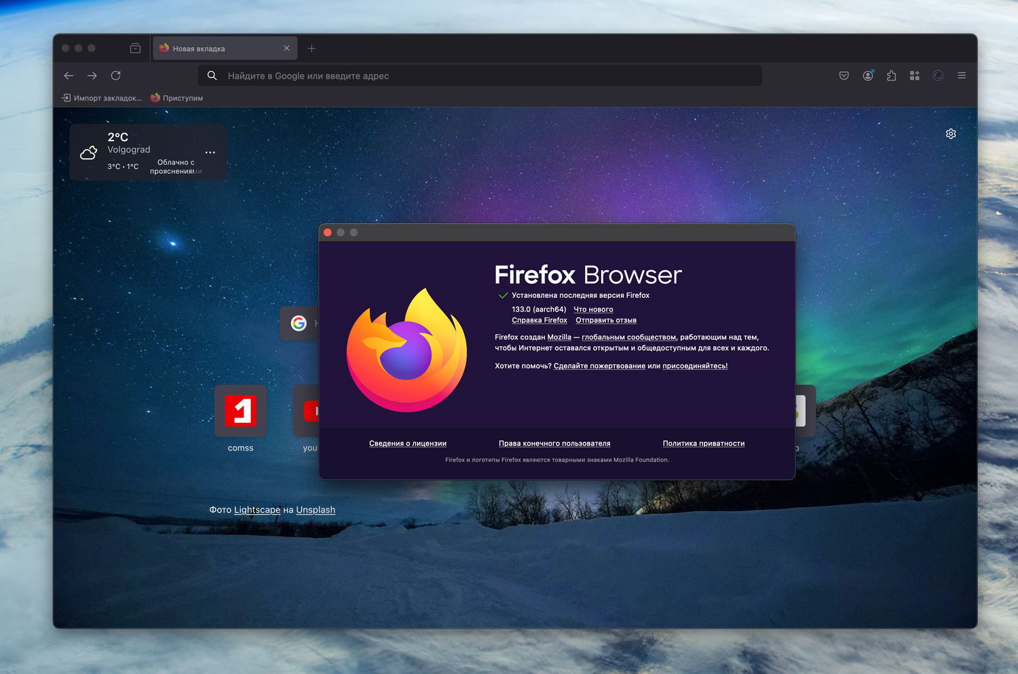
Task: Open the Приступим bookmark
Action: 176,98
